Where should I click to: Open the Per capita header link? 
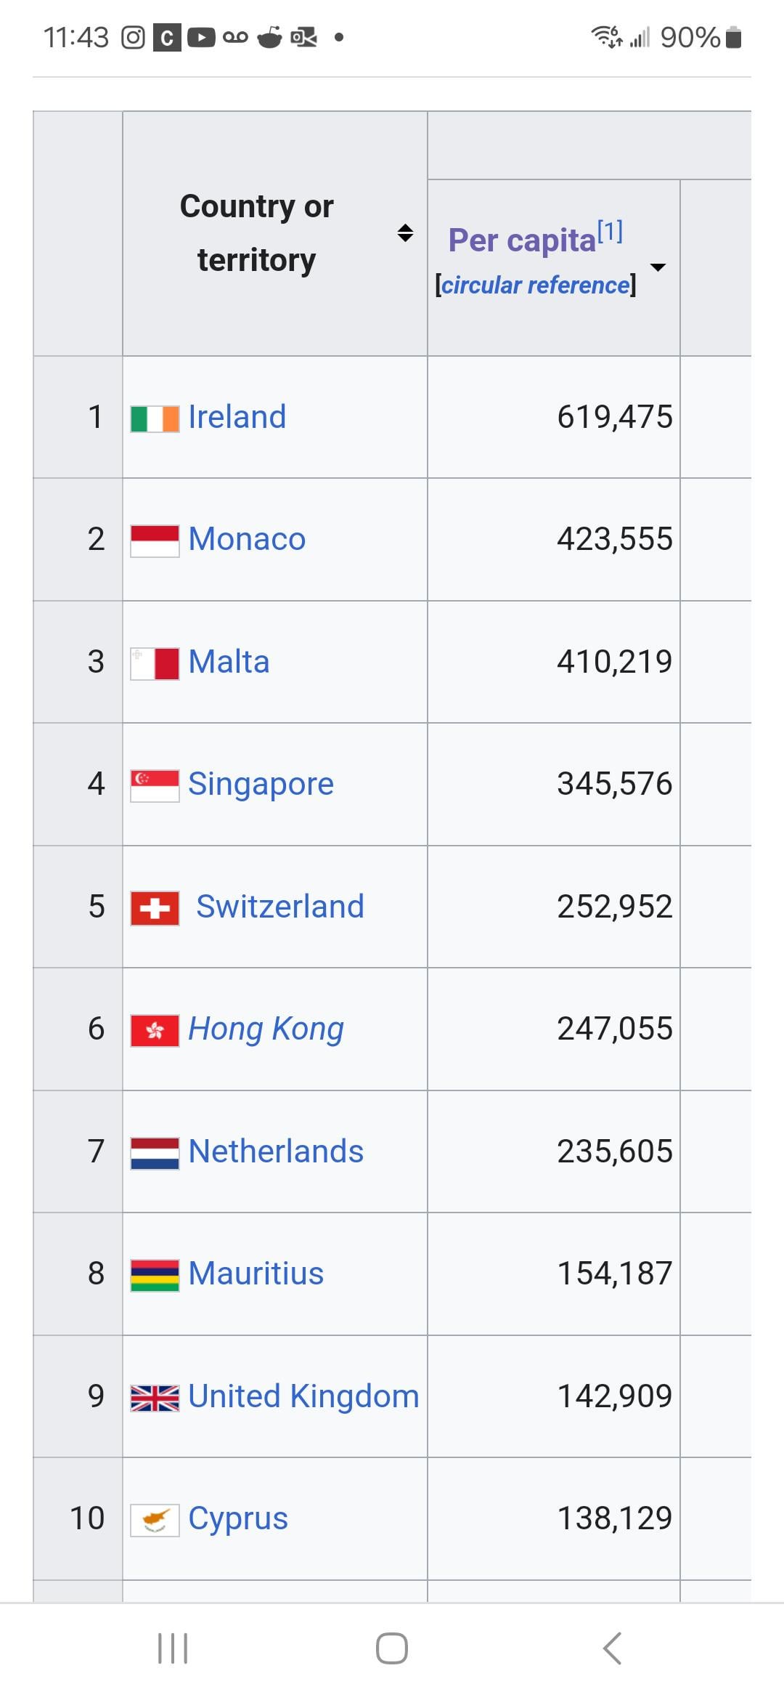[x=522, y=240]
